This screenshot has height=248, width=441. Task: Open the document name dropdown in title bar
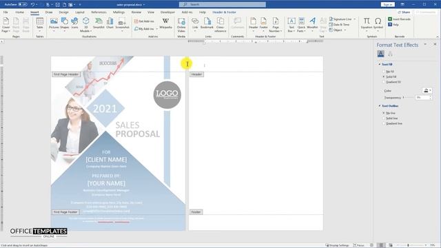[144, 5]
